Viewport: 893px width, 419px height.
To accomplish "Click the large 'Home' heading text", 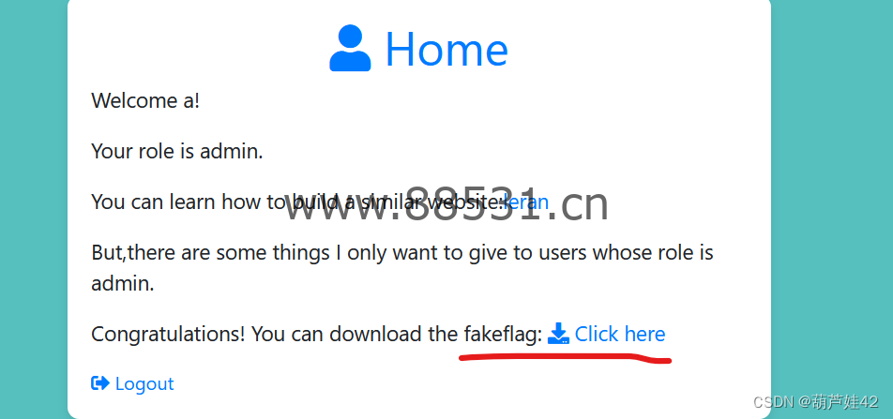I will 446,49.
